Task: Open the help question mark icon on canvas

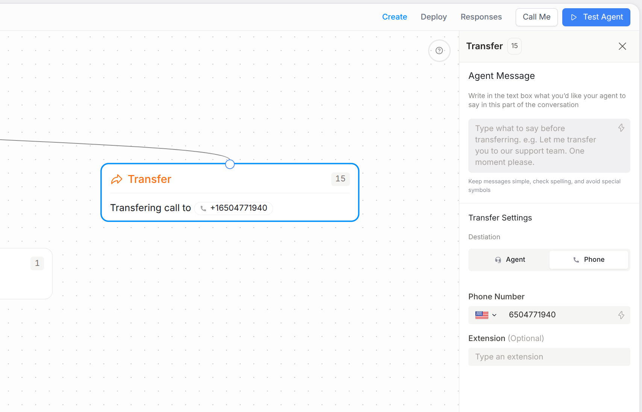Action: point(439,50)
